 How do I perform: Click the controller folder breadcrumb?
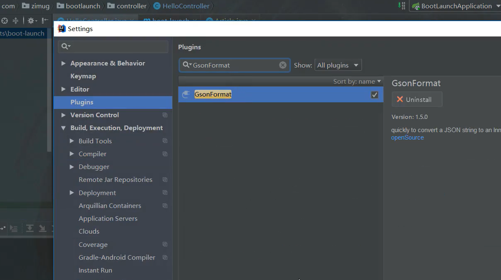point(127,6)
